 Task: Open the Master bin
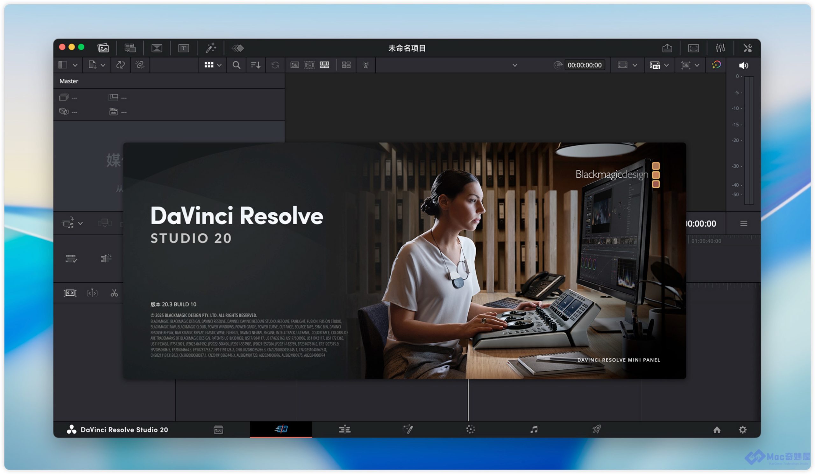click(x=69, y=81)
